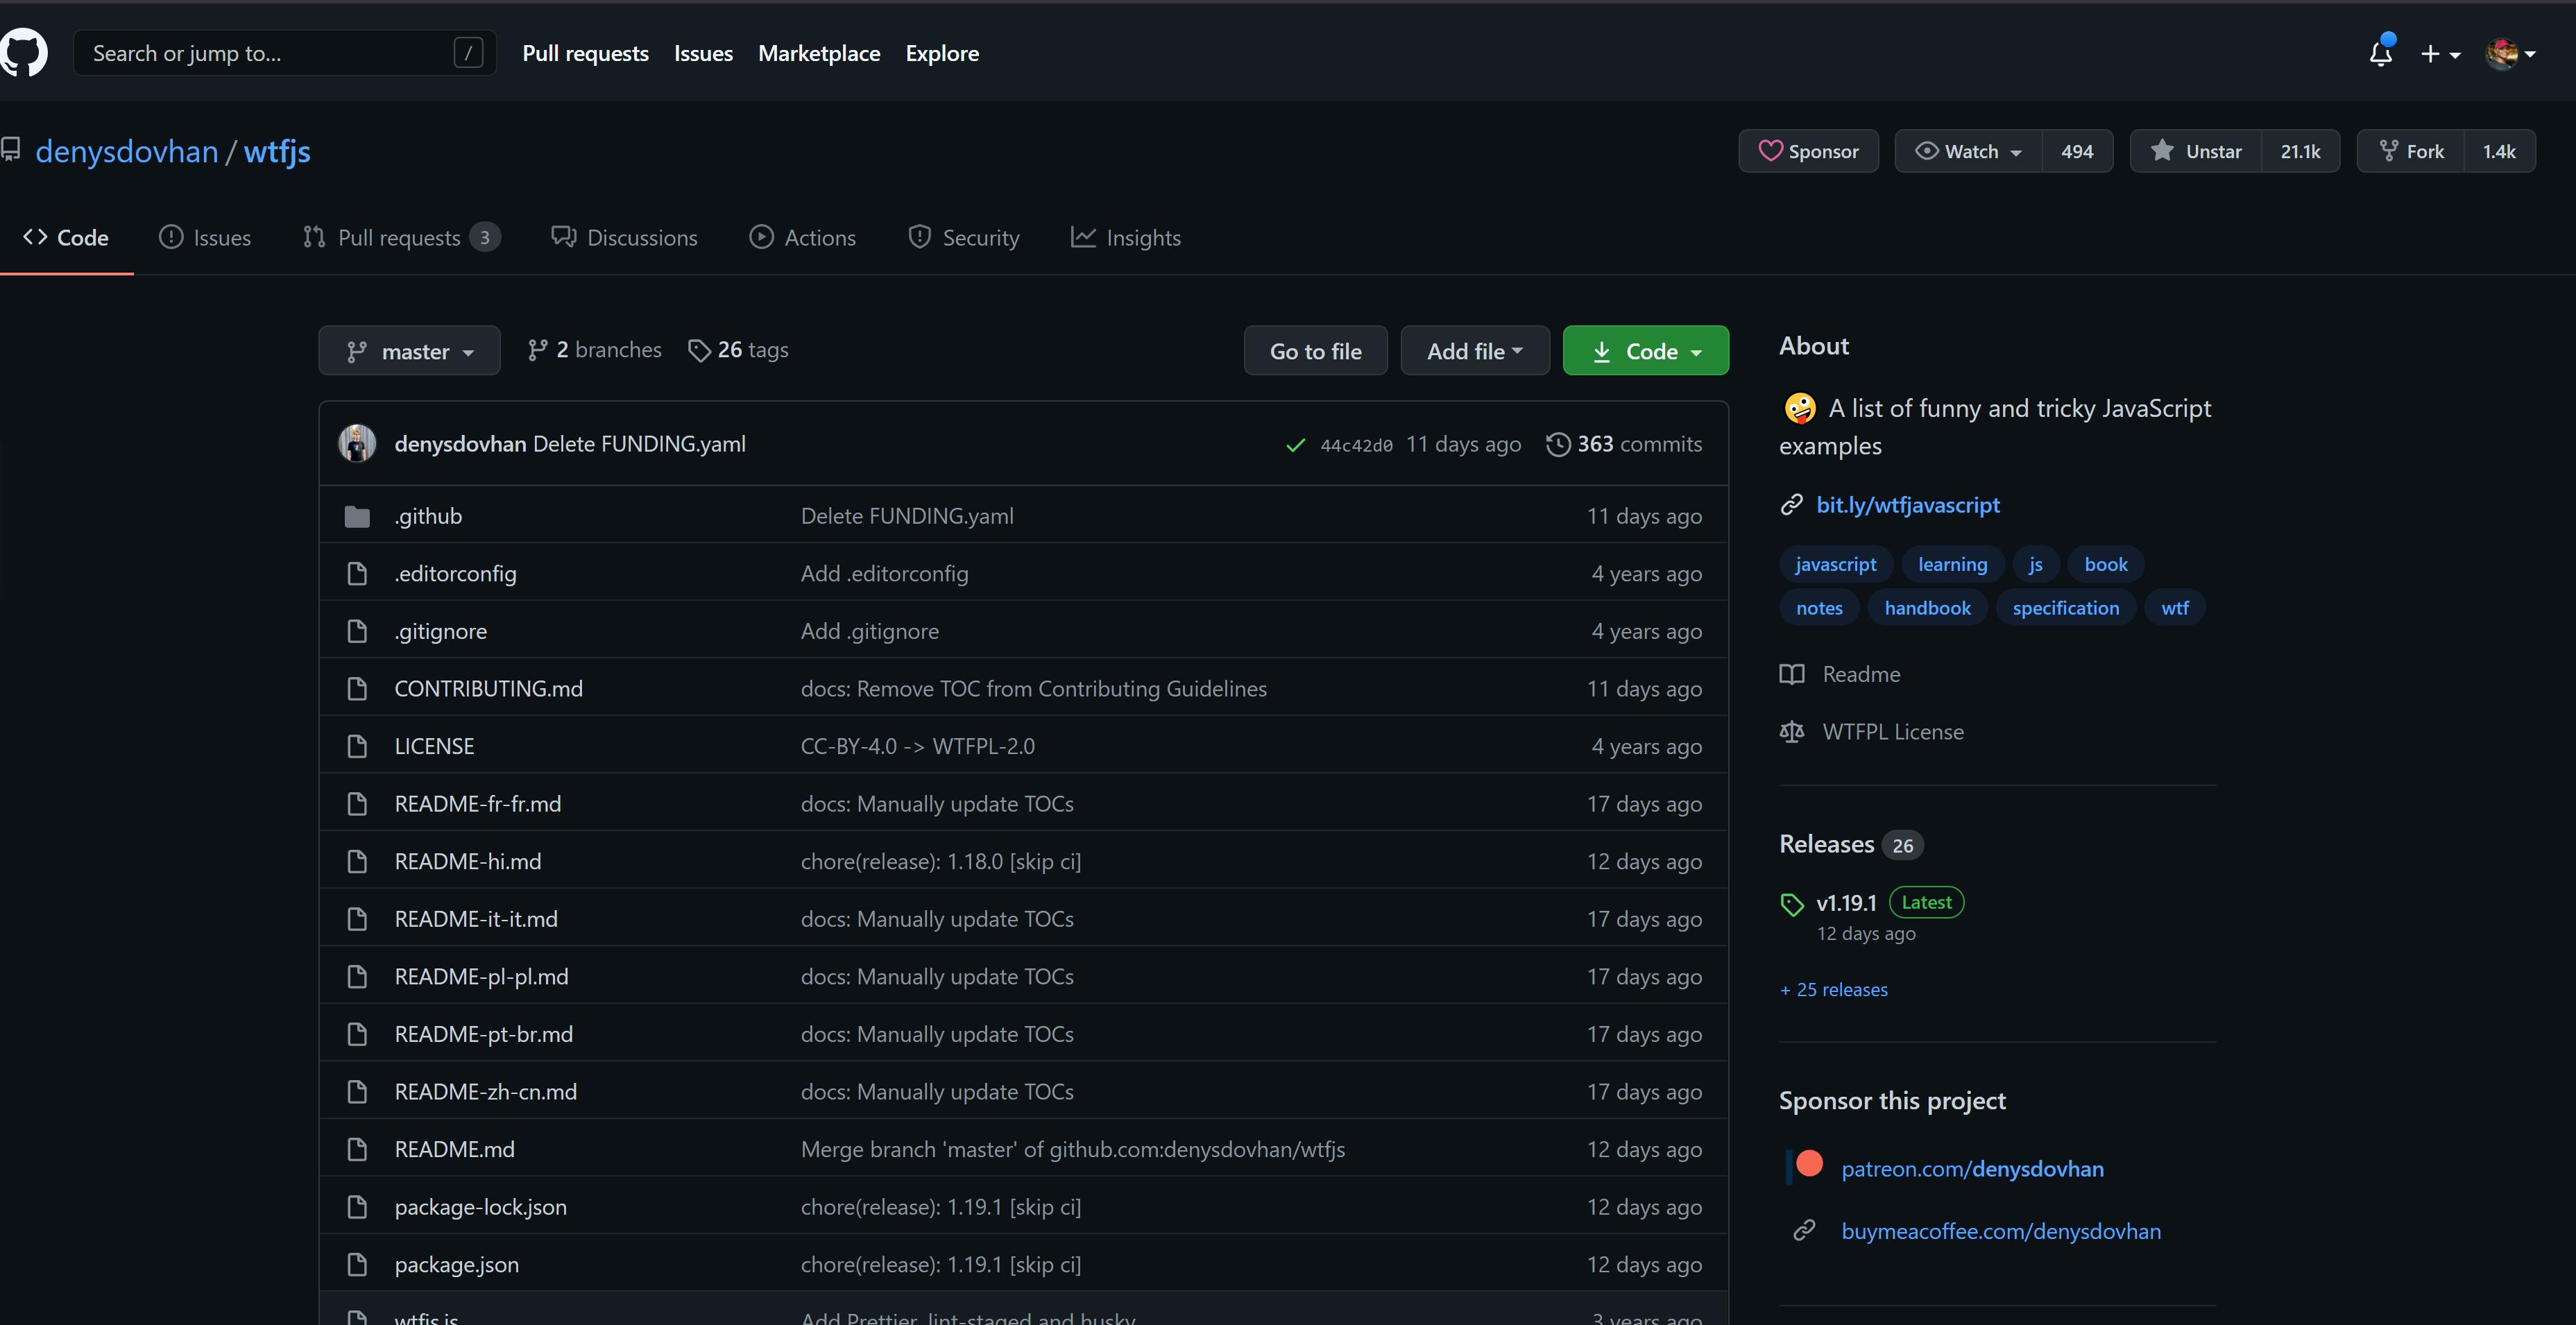Screen dimensions: 2576x1325
Task: Open README-zh-cn.md file
Action: 485,1092
